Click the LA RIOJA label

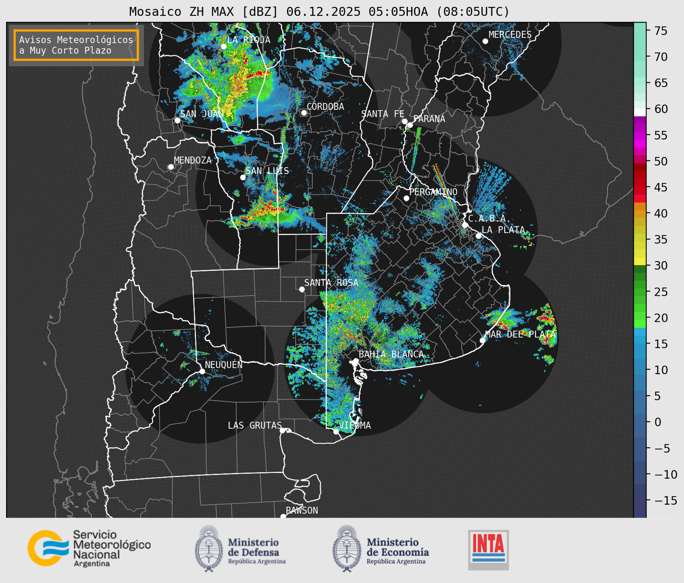(249, 40)
